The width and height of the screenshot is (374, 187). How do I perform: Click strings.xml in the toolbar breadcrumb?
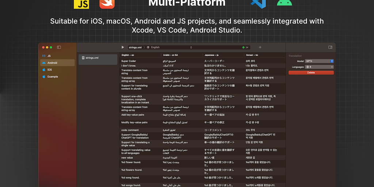tap(135, 47)
